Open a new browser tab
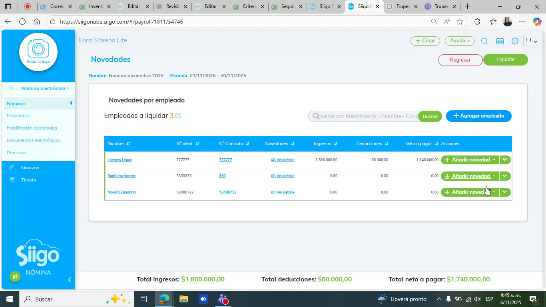 pos(467,6)
